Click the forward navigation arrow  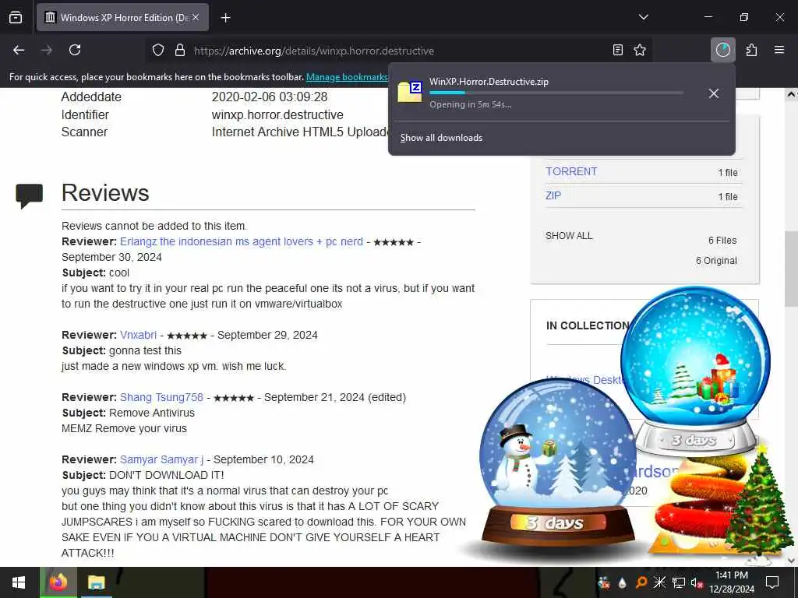click(47, 50)
